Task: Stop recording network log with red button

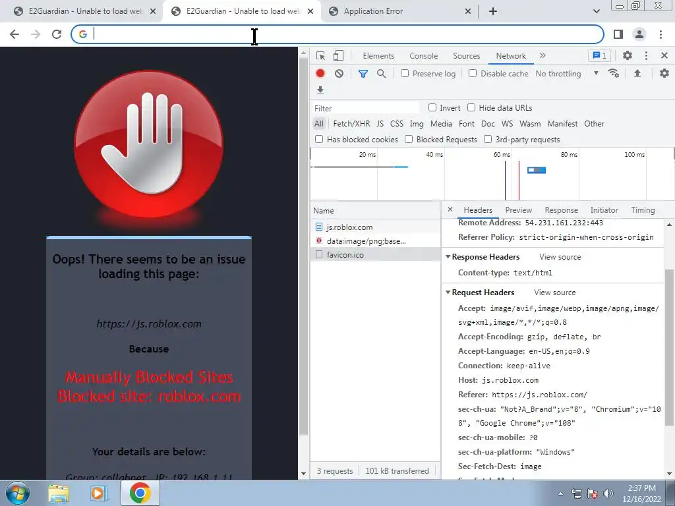Action: click(x=320, y=74)
